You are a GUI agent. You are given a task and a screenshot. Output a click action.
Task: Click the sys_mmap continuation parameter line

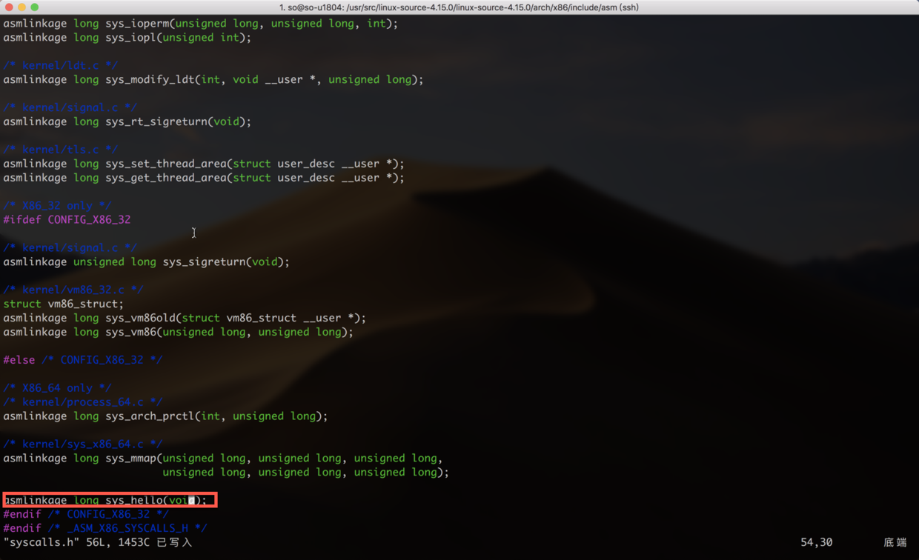click(306, 473)
